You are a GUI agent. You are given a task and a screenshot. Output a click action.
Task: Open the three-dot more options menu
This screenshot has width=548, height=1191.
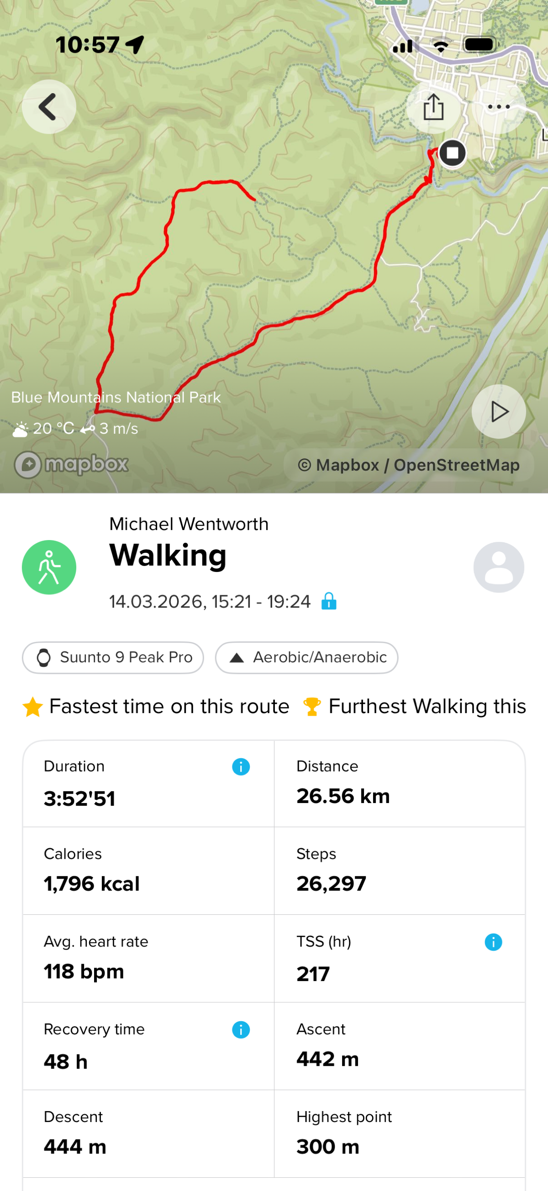pyautogui.click(x=499, y=107)
